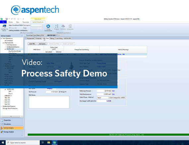The width and height of the screenshot is (189, 145).
Task: Select the Safety Analysis environment
Action: [x=12, y=128]
